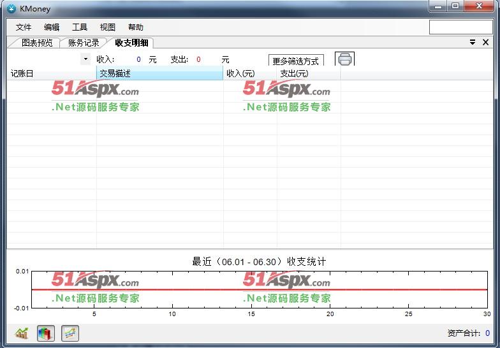Image resolution: width=500 pixels, height=348 pixels.
Task: Select the 收支明细 tab
Action: point(131,43)
